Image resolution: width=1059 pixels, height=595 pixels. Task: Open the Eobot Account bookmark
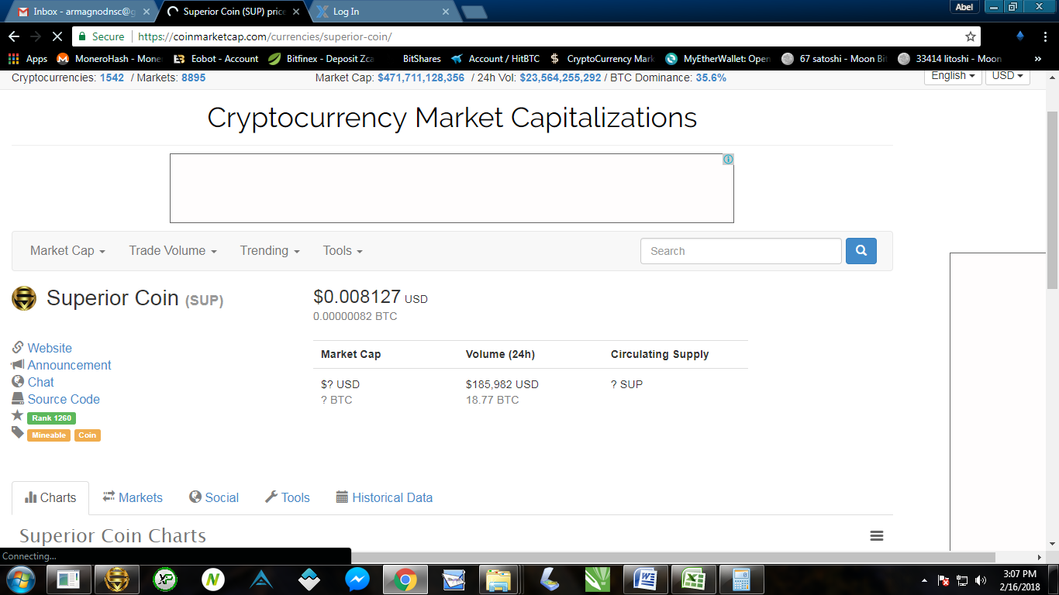click(x=216, y=59)
